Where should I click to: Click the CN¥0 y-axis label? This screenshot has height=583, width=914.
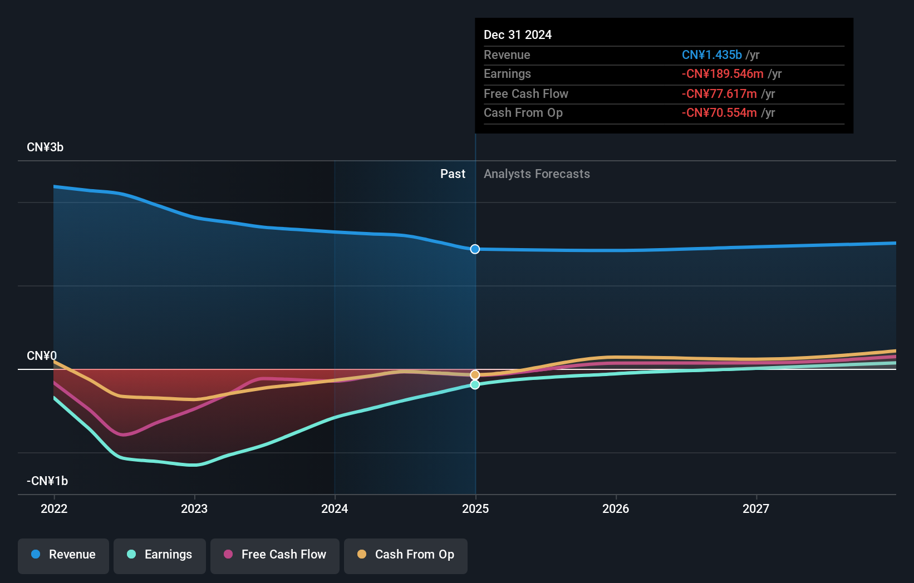(42, 356)
